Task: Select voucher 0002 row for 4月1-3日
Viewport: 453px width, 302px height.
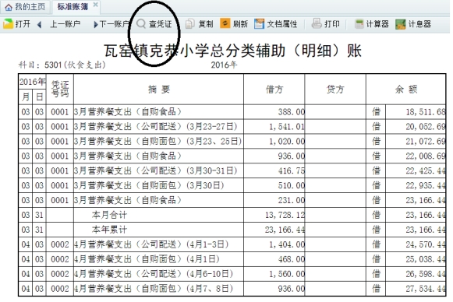Action: coord(232,244)
